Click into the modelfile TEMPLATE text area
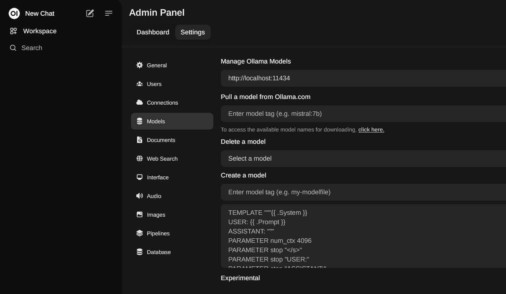This screenshot has width=506, height=294. [x=363, y=236]
